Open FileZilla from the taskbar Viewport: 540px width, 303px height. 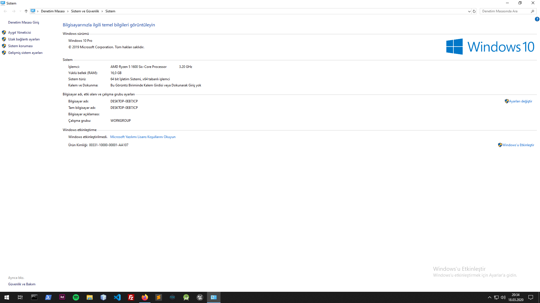pyautogui.click(x=131, y=297)
